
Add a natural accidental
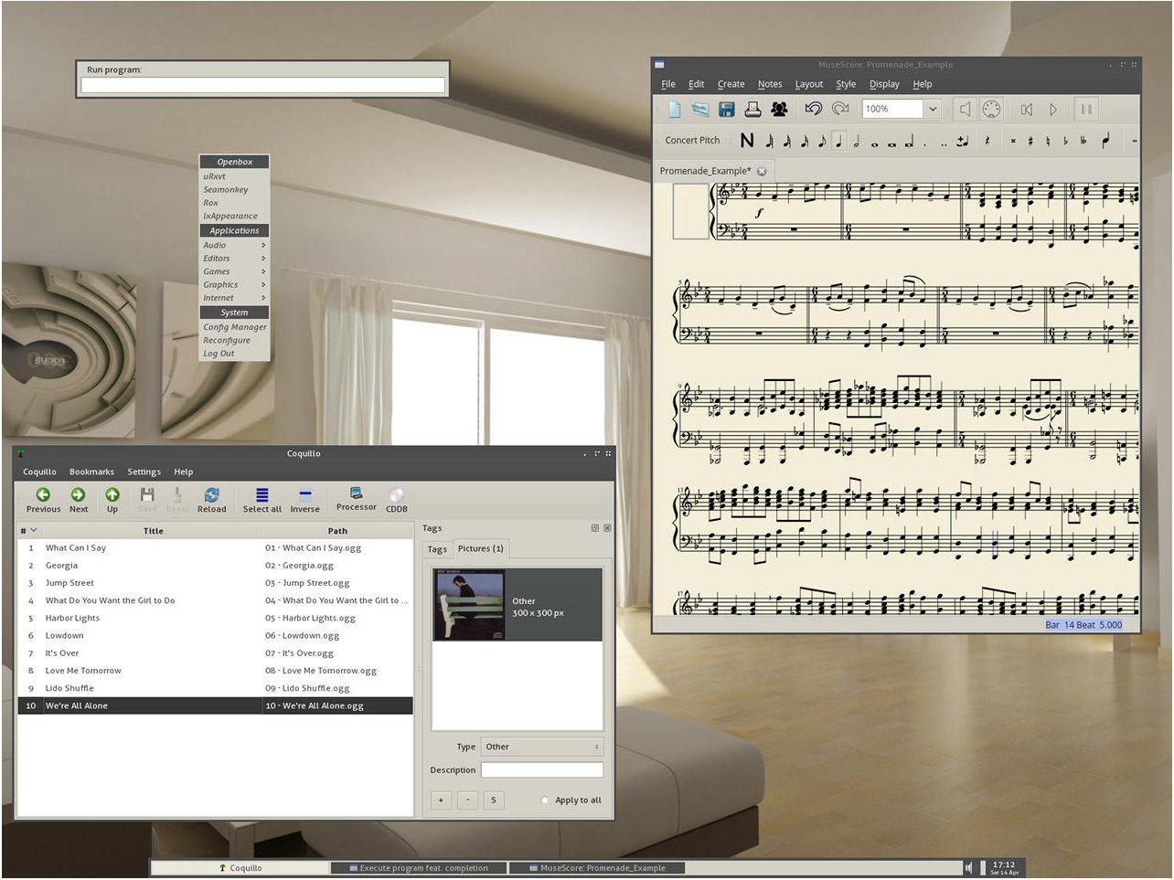point(1049,141)
